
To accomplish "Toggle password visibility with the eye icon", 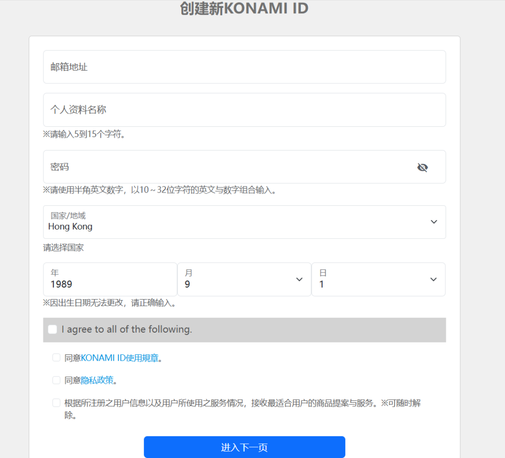I will [422, 167].
